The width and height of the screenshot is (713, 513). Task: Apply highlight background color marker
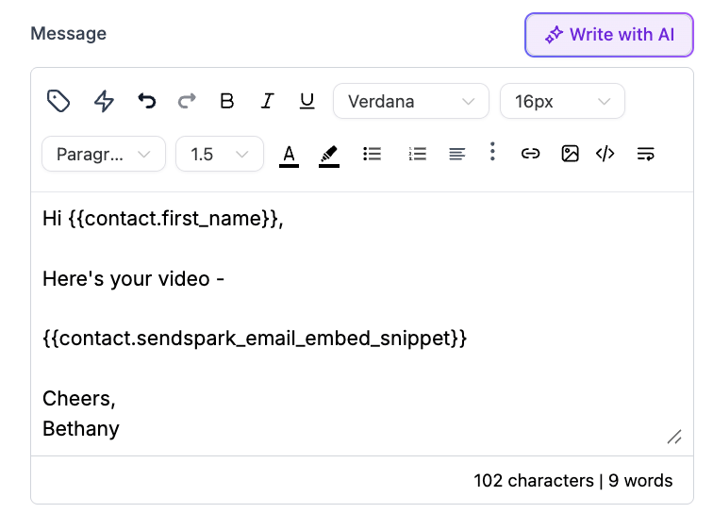329,156
